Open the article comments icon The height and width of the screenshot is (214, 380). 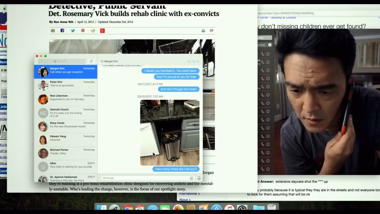pos(212,31)
